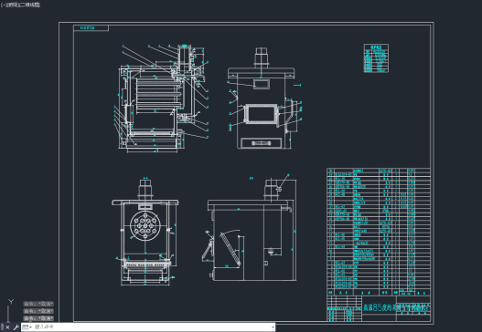Image resolution: width=482 pixels, height=332 pixels.
Task: Select the small technical data table at upper right
Action: tap(376, 58)
